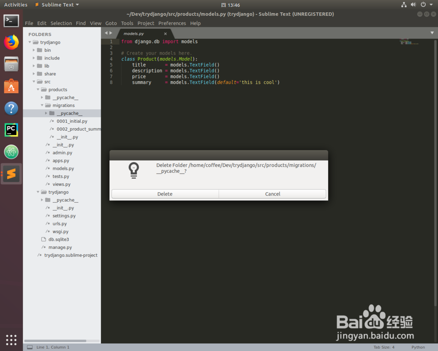Toggle the side bar via status bar icon
Image resolution: width=438 pixels, height=351 pixels.
[x=30, y=347]
